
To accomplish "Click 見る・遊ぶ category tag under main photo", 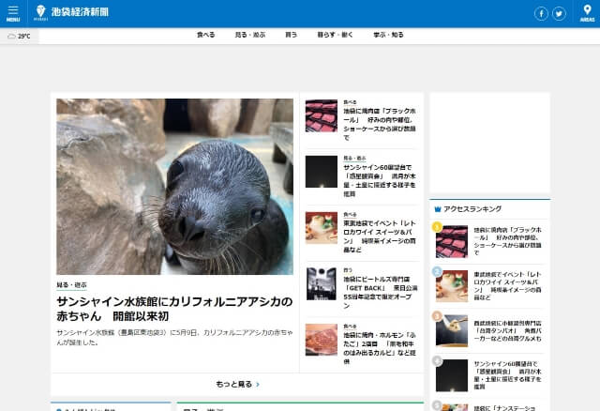I will click(x=71, y=285).
